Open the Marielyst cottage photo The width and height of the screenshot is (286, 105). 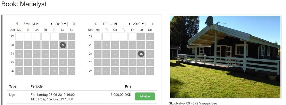pyautogui.click(x=225, y=57)
